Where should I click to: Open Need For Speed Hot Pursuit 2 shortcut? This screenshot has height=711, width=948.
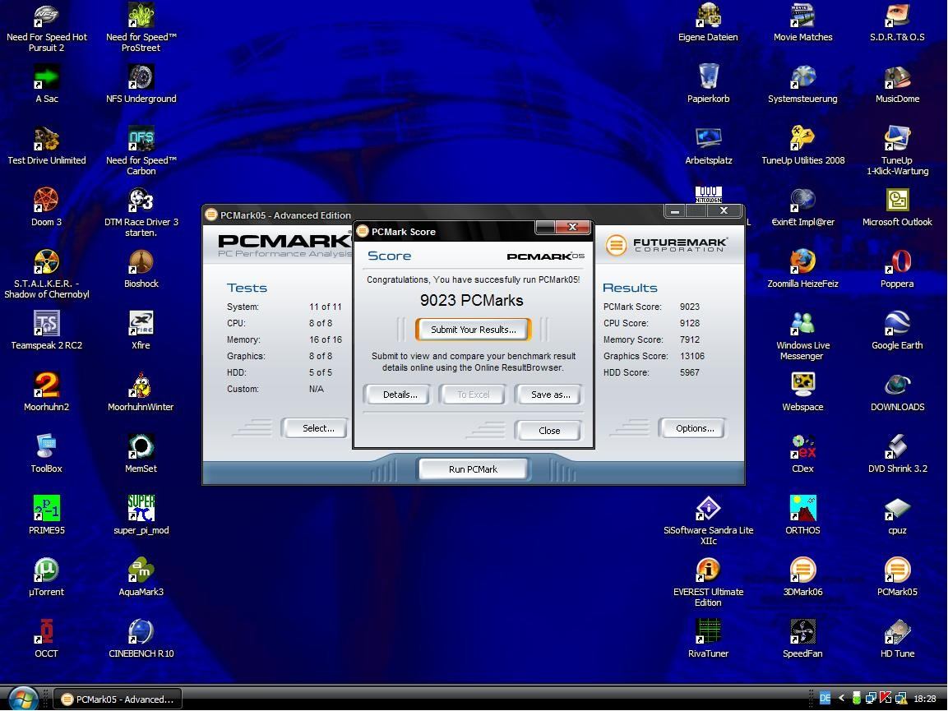click(47, 16)
